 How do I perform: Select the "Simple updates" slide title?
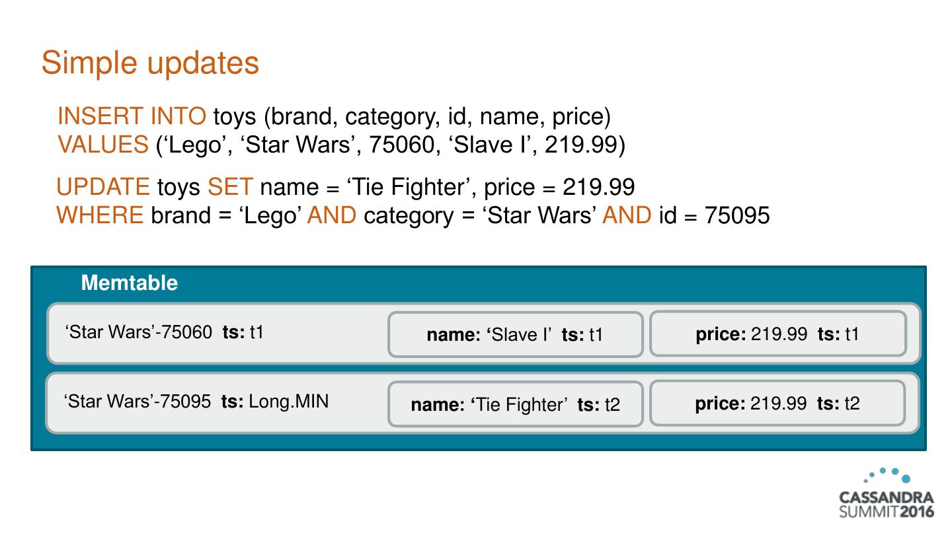(x=150, y=63)
